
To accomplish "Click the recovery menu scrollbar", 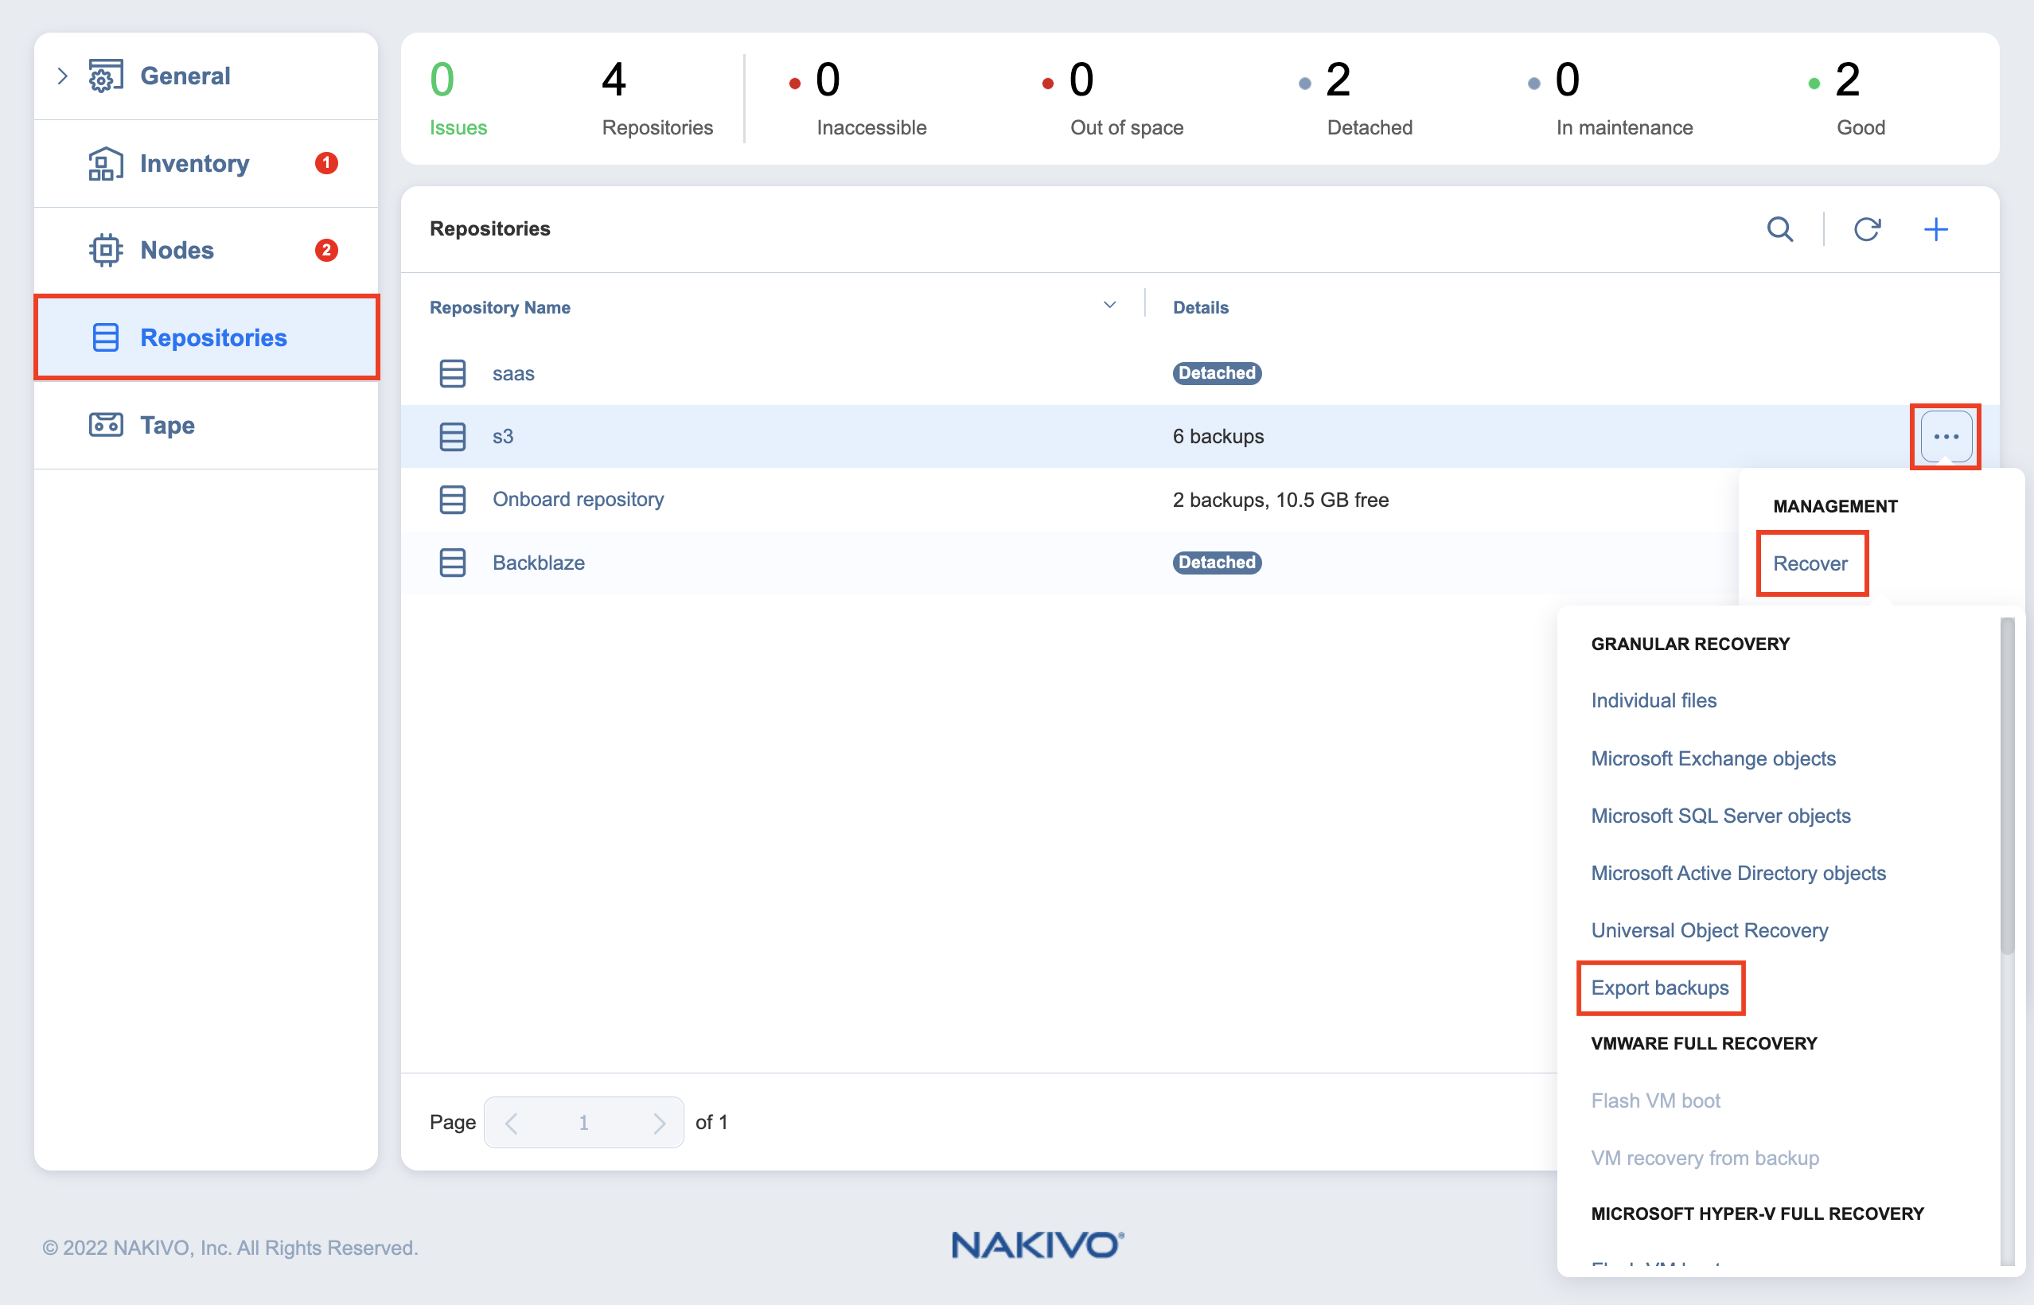I will (x=2007, y=785).
